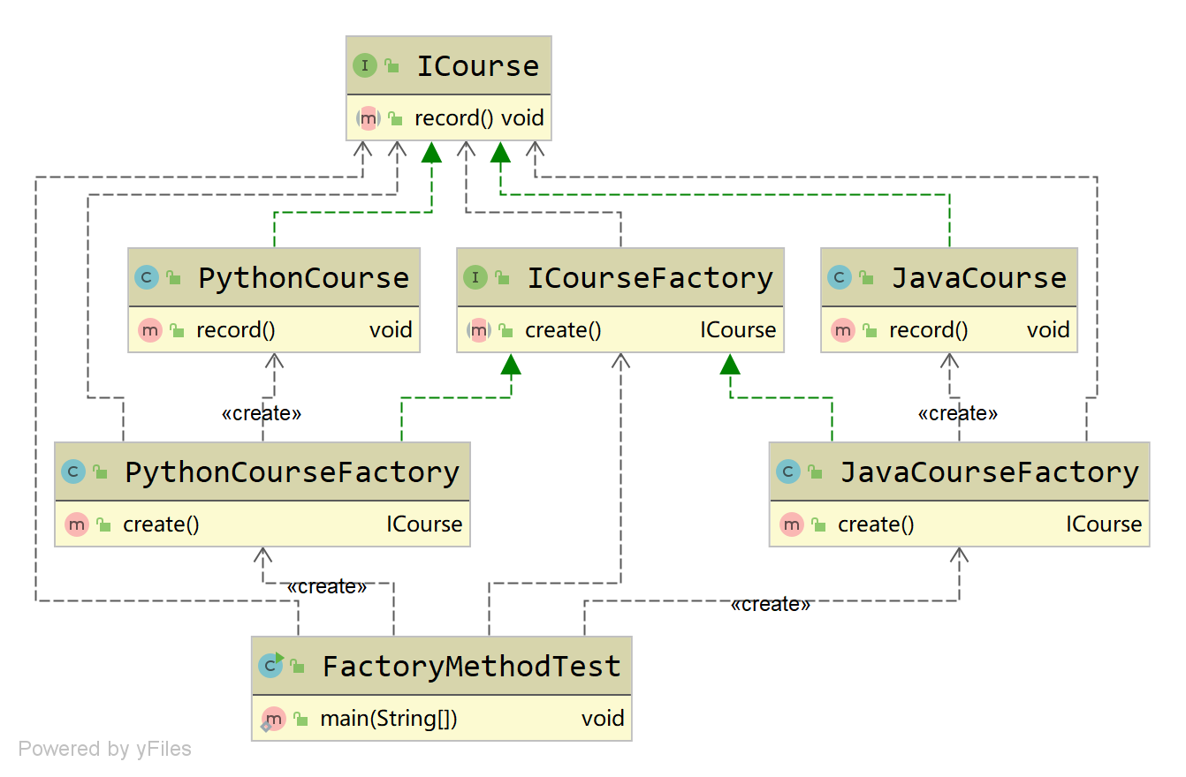
Task: Click the class icon beside PythonCourse
Action: click(147, 277)
